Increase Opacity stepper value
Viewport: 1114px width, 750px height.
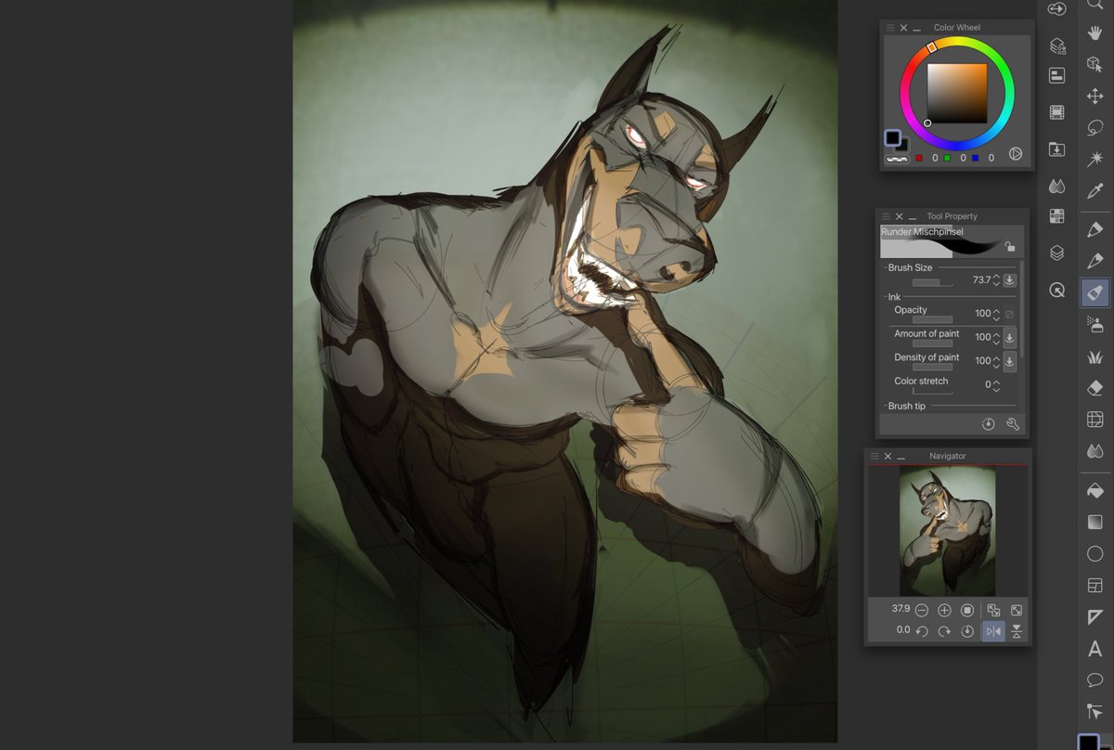pos(996,310)
